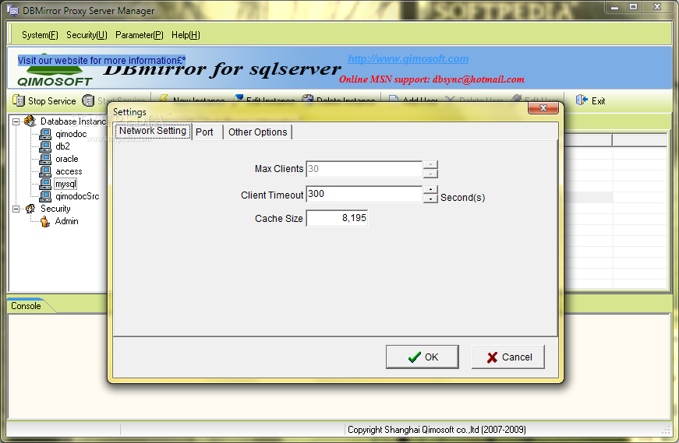The image size is (679, 443).
Task: Click the 'Visit our website' highlighted text
Action: 102,61
